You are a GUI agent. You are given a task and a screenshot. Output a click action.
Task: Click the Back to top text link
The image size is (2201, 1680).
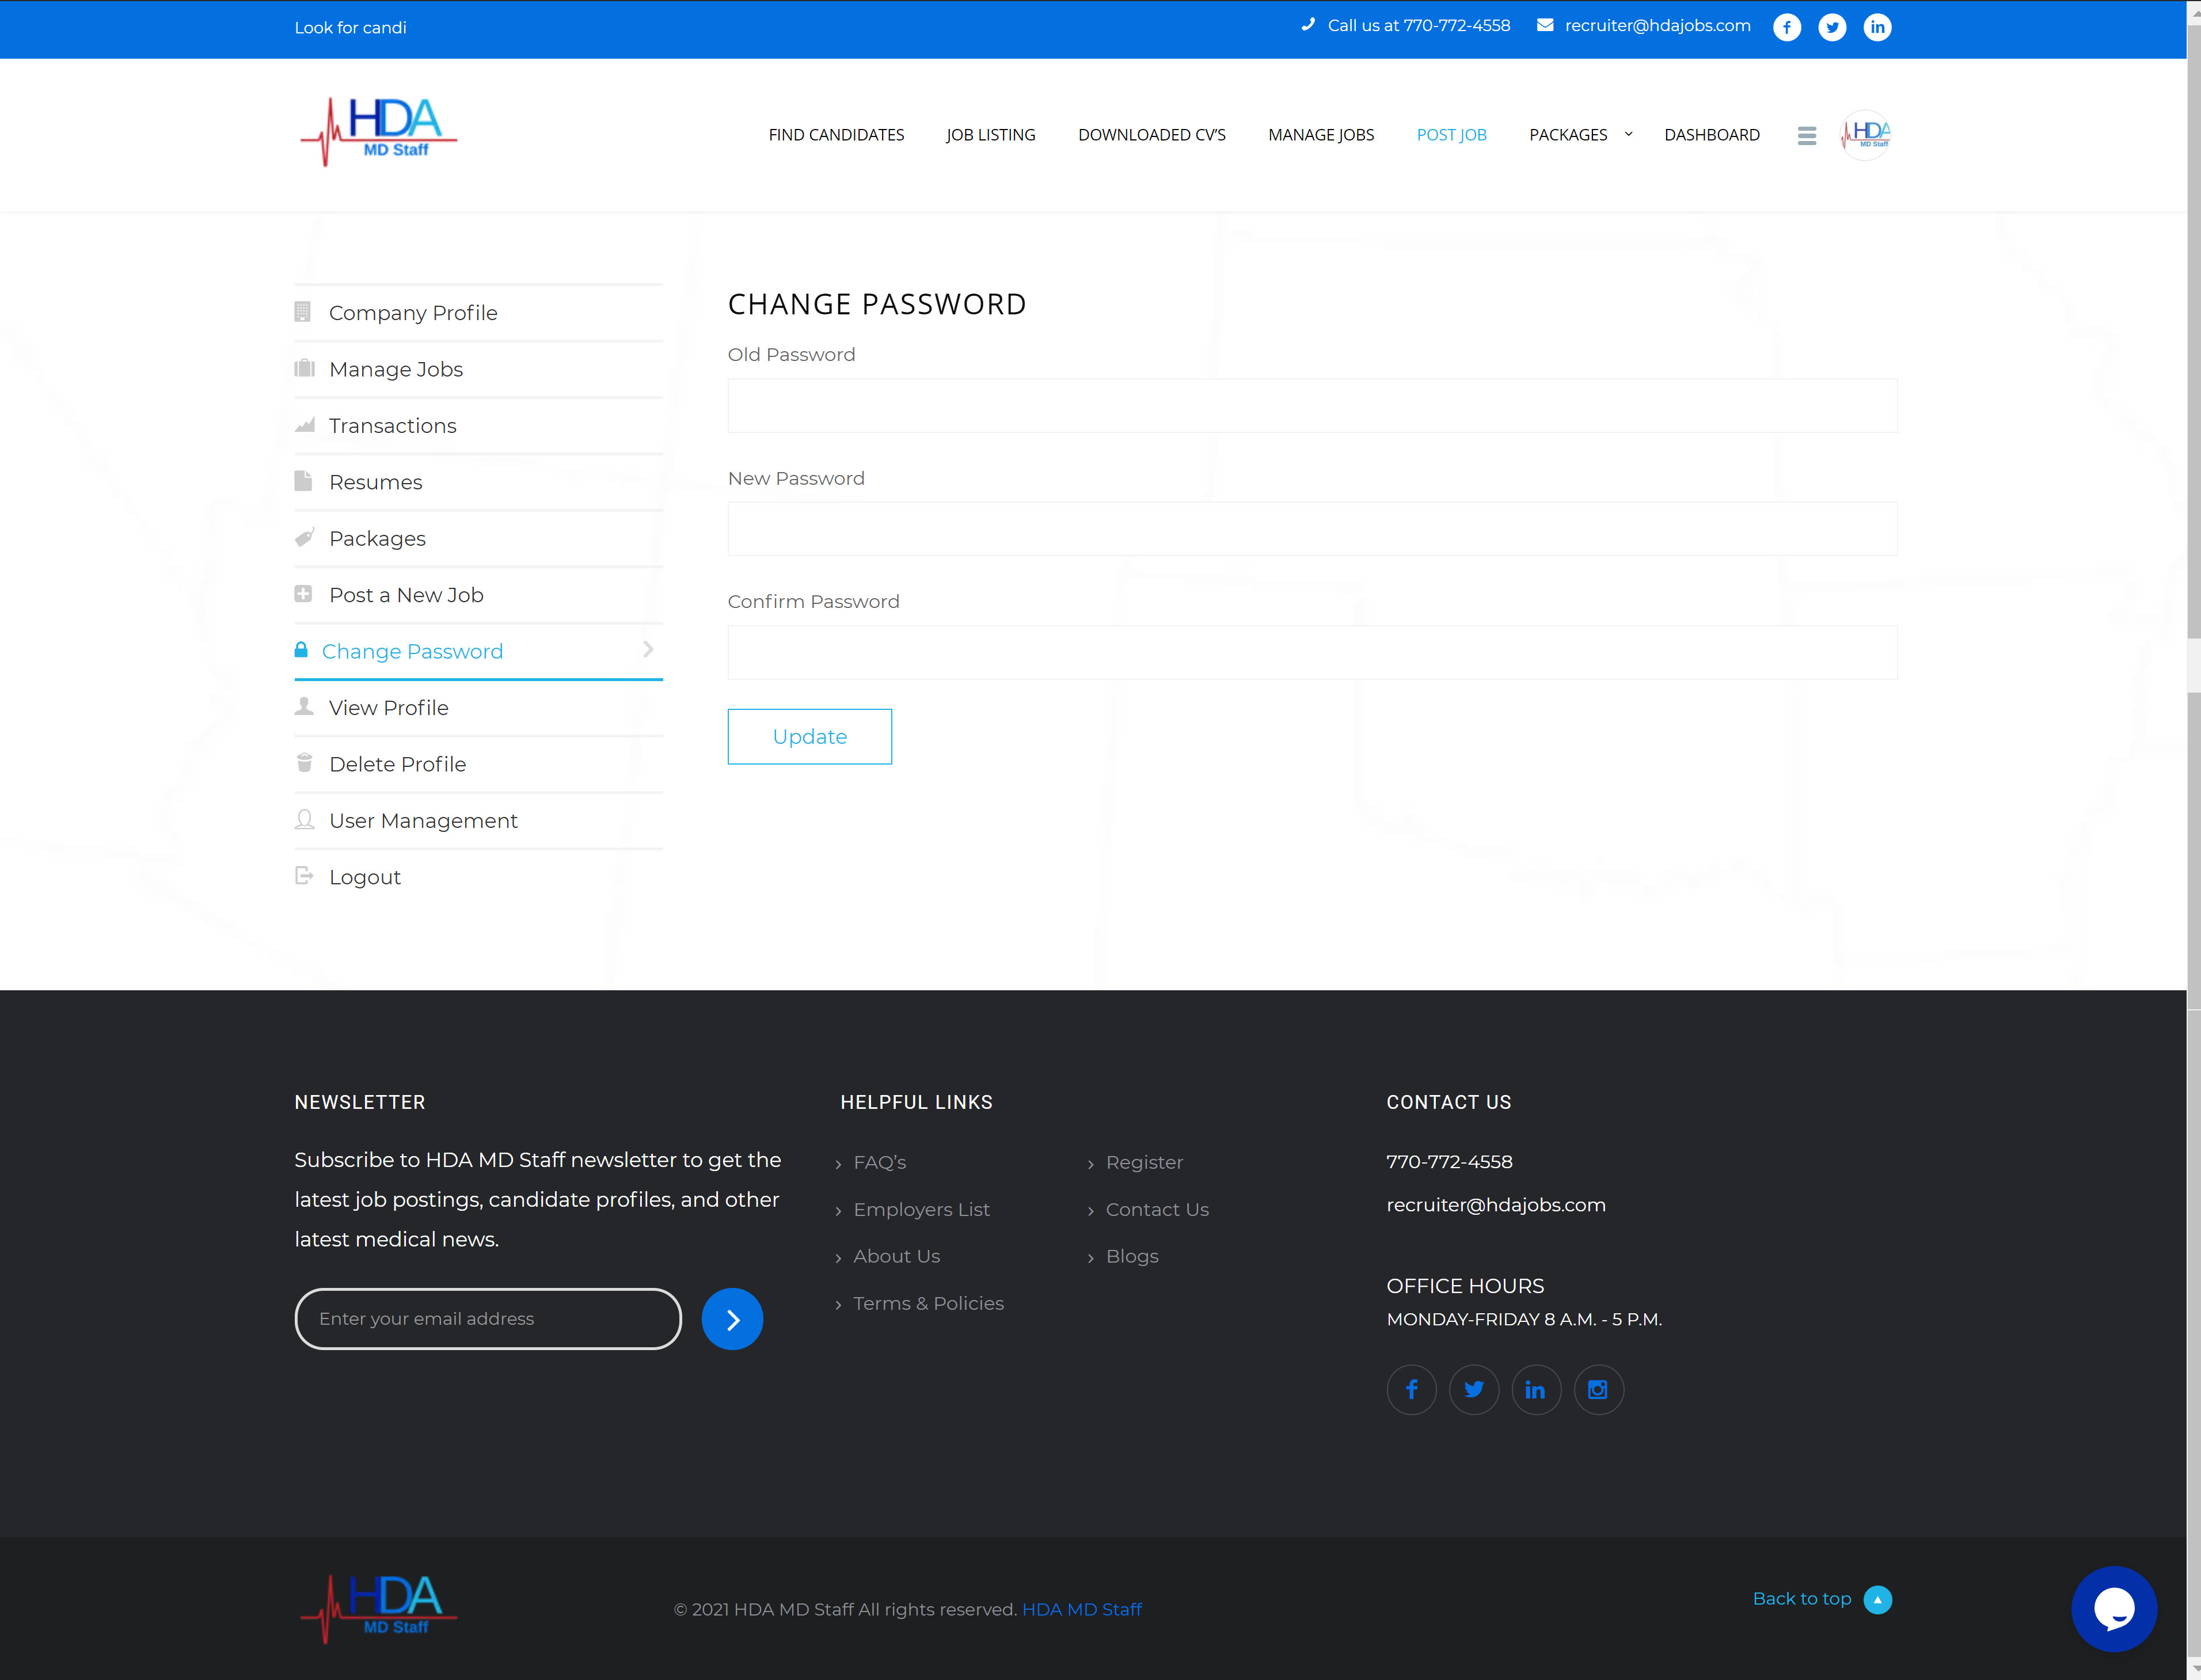pos(1801,1598)
